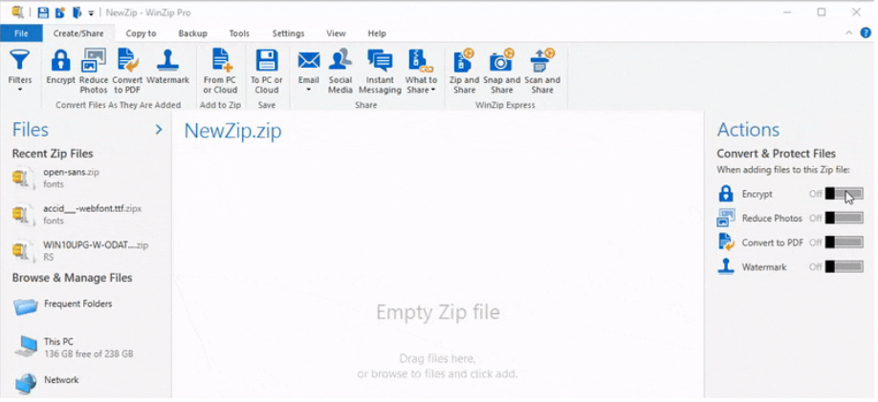
Task: Click the Save icon in title bar
Action: tap(43, 12)
